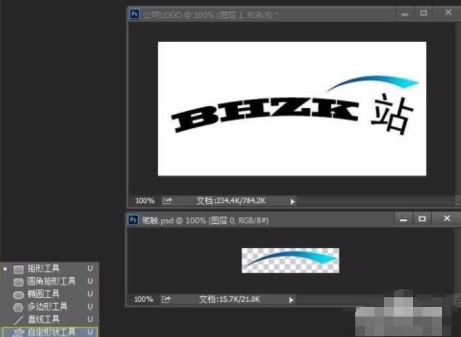Click the 笔触.psd window title text
The image size is (461, 337).
(x=206, y=220)
